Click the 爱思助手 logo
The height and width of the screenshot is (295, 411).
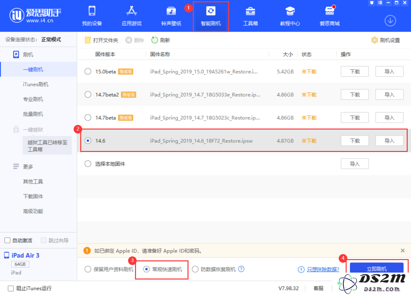pyautogui.click(x=35, y=15)
